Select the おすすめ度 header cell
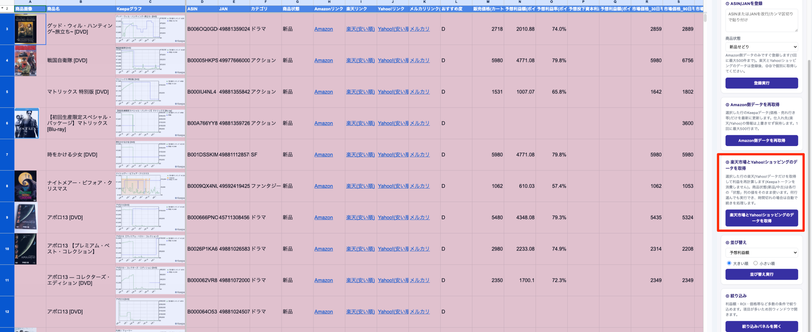 coord(456,9)
